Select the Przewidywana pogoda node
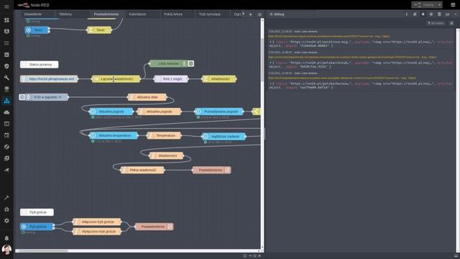Screen dimensions: 460x259 (x=218, y=112)
